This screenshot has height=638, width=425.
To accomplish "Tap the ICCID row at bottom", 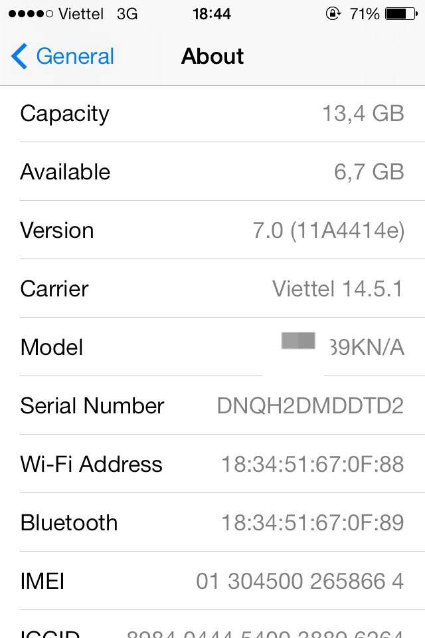I will pyautogui.click(x=212, y=630).
